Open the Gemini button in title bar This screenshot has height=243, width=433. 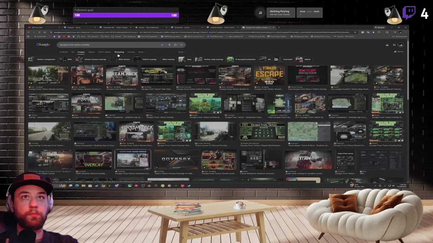379,27
